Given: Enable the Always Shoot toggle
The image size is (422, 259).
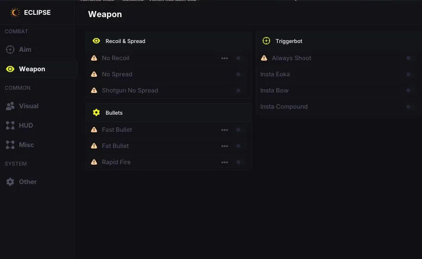Looking at the screenshot, I should (408, 58).
